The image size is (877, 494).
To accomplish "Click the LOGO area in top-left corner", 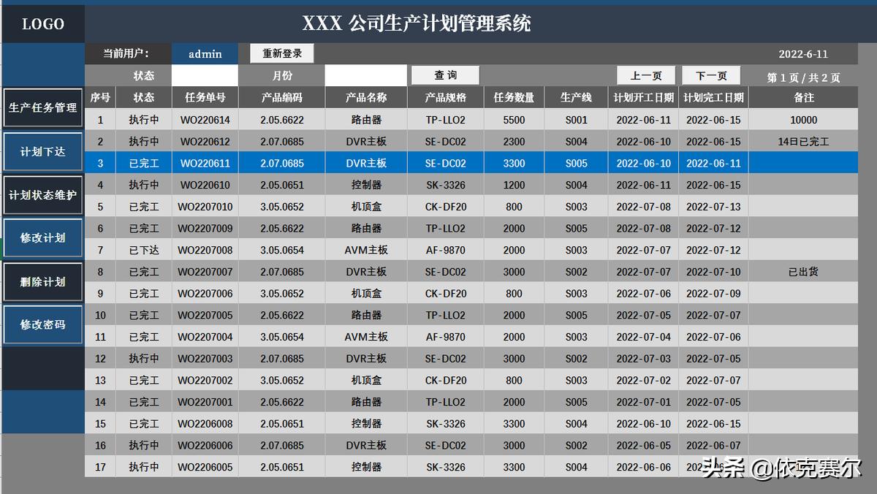I will tap(42, 23).
